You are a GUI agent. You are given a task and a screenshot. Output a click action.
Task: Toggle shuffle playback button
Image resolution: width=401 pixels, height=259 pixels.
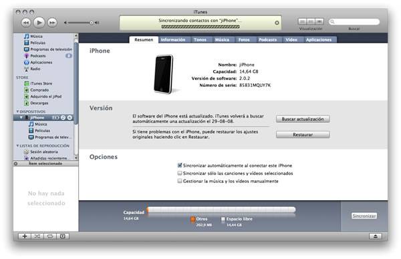point(37,236)
